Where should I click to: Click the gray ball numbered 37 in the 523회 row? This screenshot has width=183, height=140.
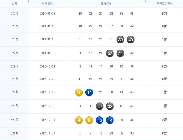tap(99, 106)
